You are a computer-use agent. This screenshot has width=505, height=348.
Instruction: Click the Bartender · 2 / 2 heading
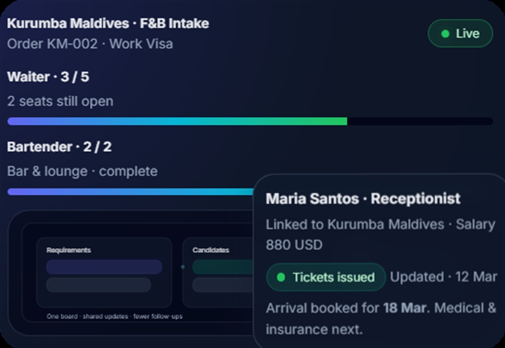tap(60, 147)
